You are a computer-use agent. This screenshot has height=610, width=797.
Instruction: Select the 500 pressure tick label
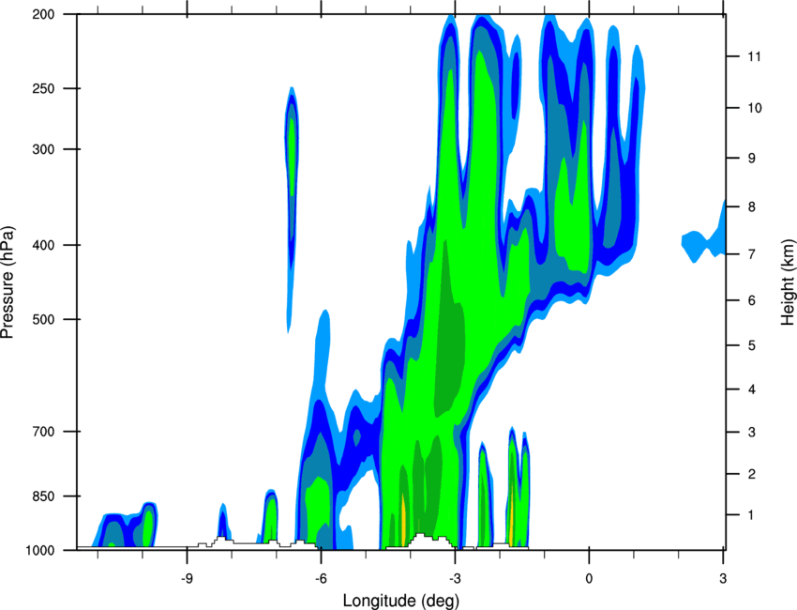pos(43,319)
